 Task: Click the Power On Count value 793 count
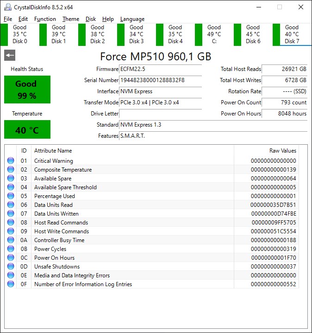(x=284, y=102)
